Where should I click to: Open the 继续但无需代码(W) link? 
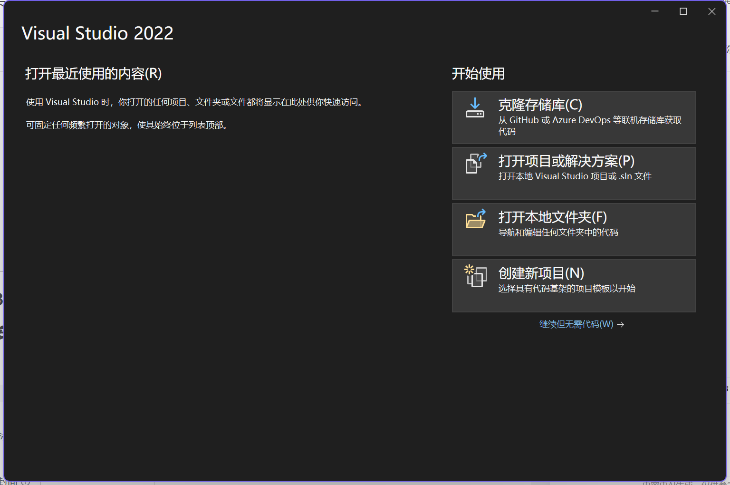coord(576,324)
